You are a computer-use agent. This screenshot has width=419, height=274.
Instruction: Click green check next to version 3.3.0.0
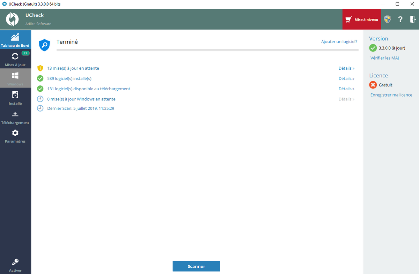(373, 48)
